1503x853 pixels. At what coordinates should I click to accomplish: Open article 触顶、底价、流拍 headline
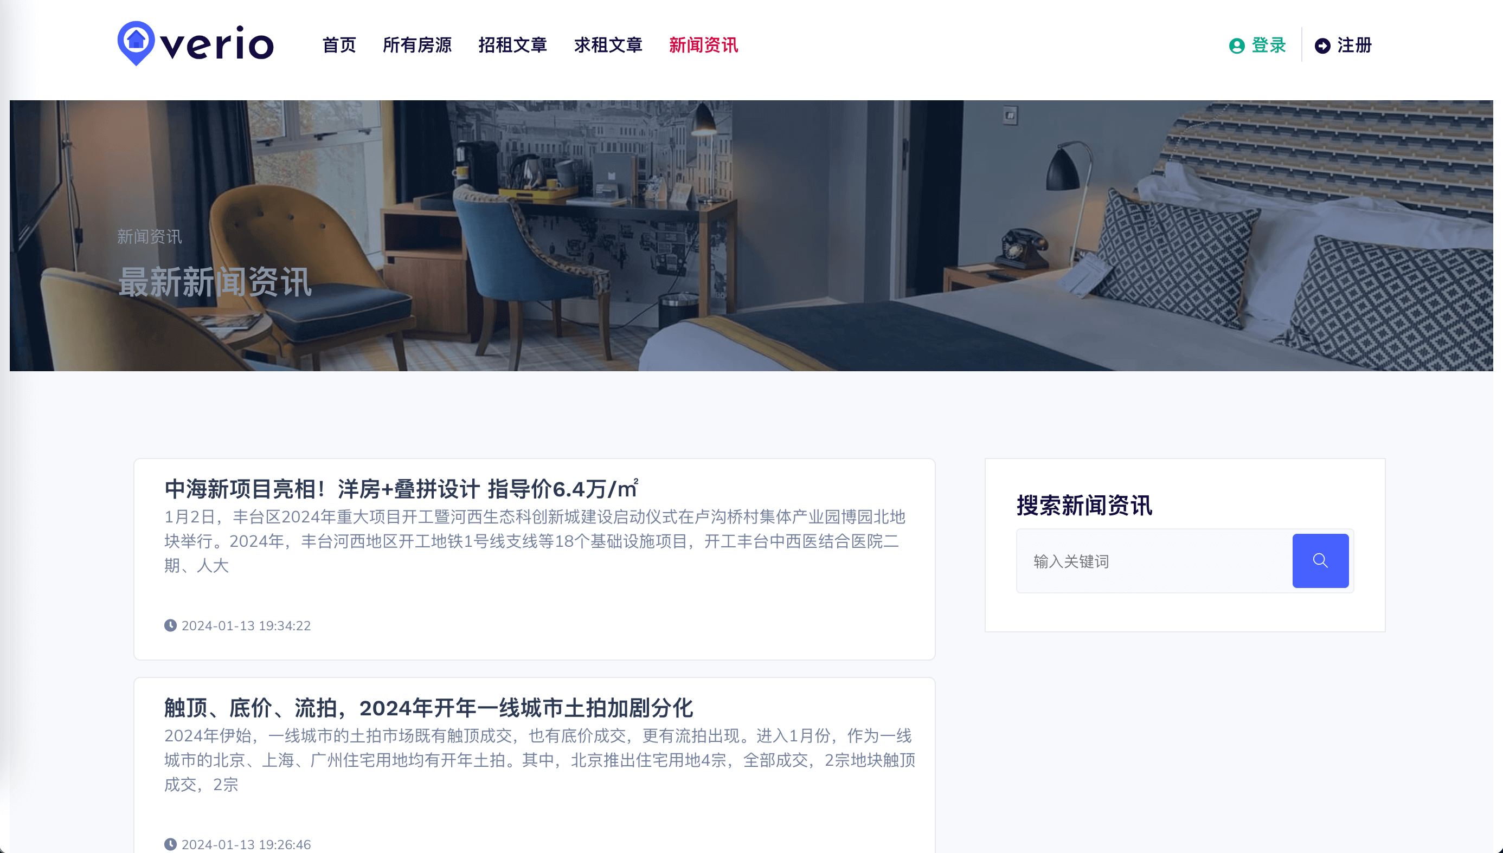point(428,708)
